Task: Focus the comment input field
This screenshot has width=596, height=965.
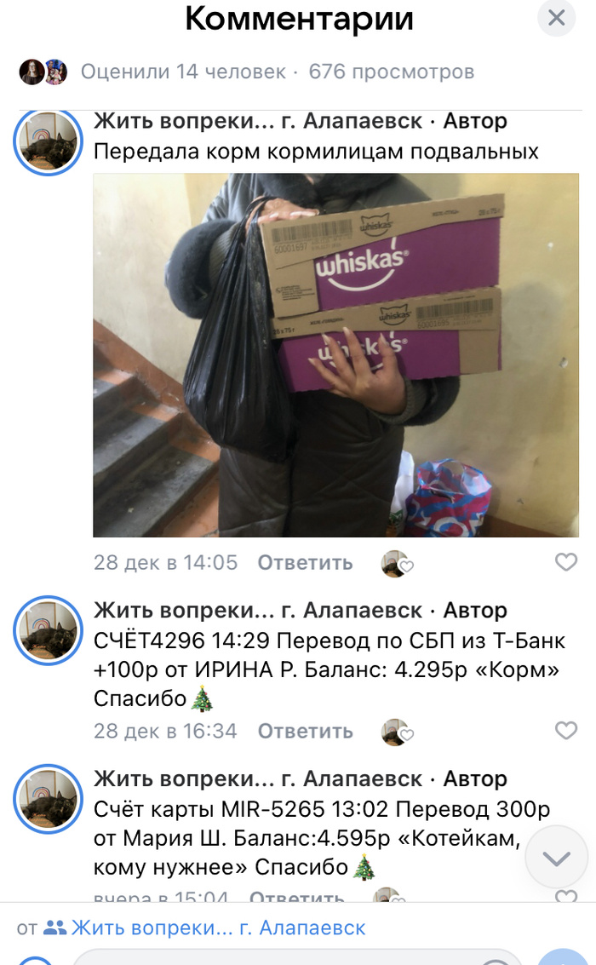Action: tap(298, 957)
